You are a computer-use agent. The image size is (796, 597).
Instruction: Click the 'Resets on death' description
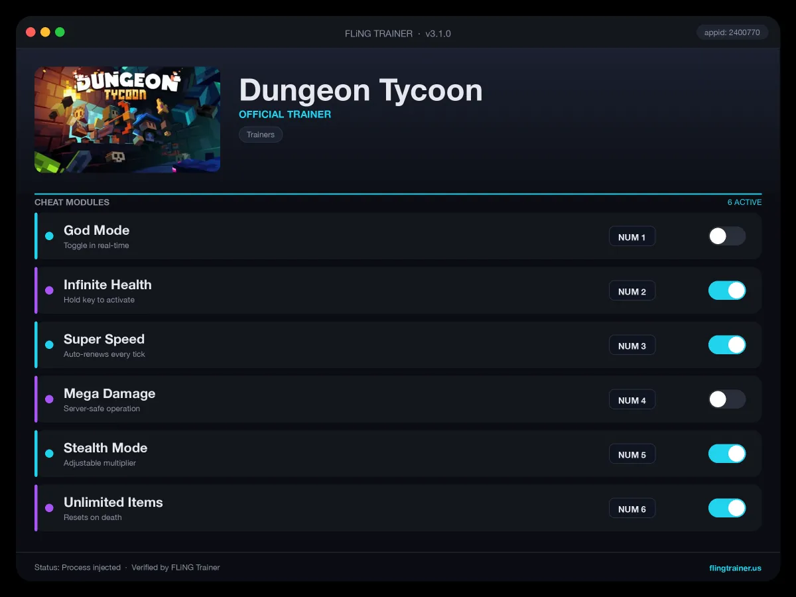click(93, 517)
